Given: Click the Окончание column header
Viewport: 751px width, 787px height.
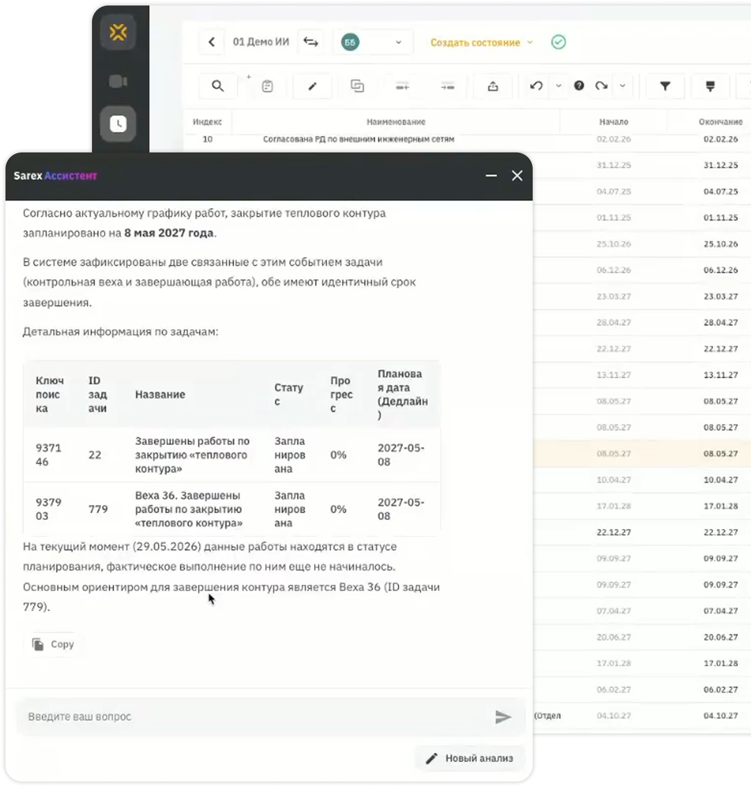Looking at the screenshot, I should pyautogui.click(x=720, y=122).
